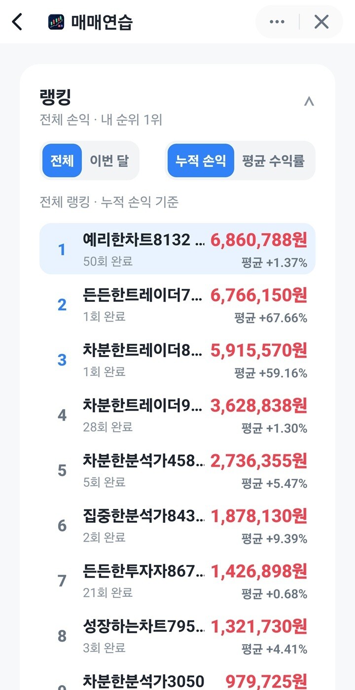Select the 전체 period toggle
The height and width of the screenshot is (690, 355).
(62, 161)
